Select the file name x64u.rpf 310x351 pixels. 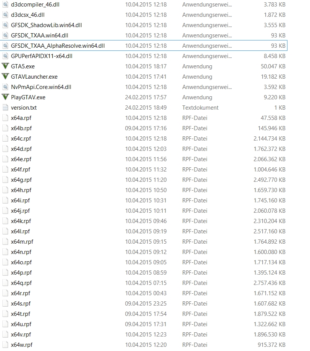pos(21,324)
